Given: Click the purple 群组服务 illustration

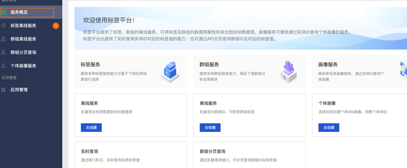Looking at the screenshot, I should coord(289,71).
